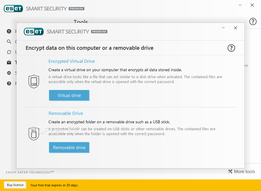The width and height of the screenshot is (261, 191).
Task: Select the Update refresh sidebar icon
Action: coord(9,52)
